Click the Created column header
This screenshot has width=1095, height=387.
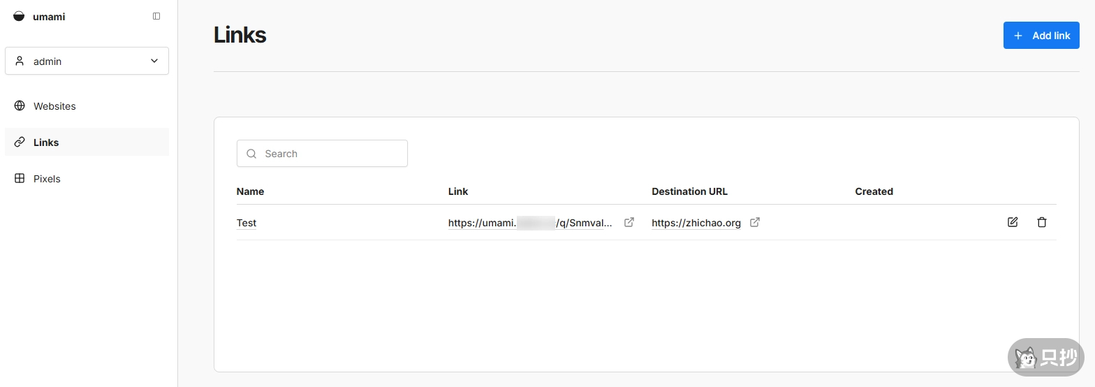click(874, 191)
